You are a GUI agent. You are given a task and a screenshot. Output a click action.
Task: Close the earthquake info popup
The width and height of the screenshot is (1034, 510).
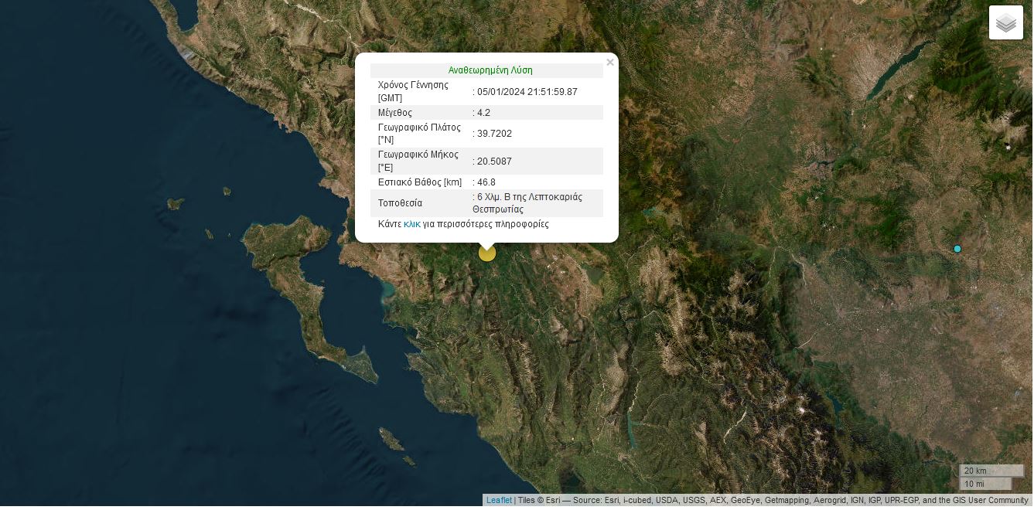point(609,63)
